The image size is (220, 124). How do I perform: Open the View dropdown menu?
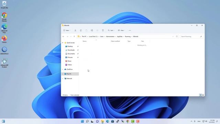tap(121, 30)
